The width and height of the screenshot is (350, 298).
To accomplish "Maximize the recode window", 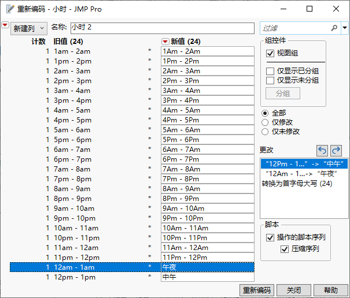I will pos(310,9).
